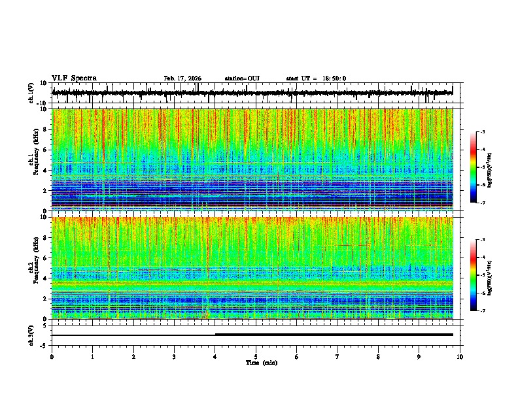
Task: Select the date text "Feb. 17, 2026"
Action: [182, 78]
